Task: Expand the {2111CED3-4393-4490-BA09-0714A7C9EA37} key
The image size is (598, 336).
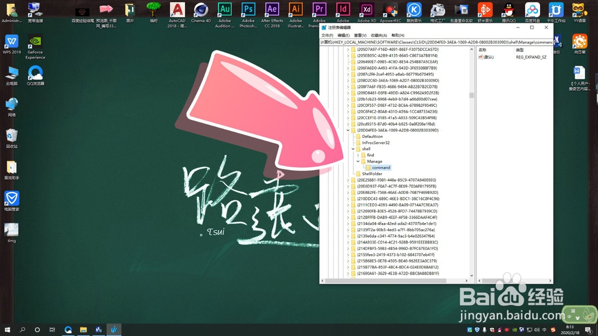Action: (x=348, y=205)
